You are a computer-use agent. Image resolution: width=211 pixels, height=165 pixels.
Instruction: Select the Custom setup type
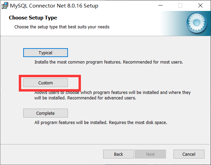pyautogui.click(x=45, y=83)
